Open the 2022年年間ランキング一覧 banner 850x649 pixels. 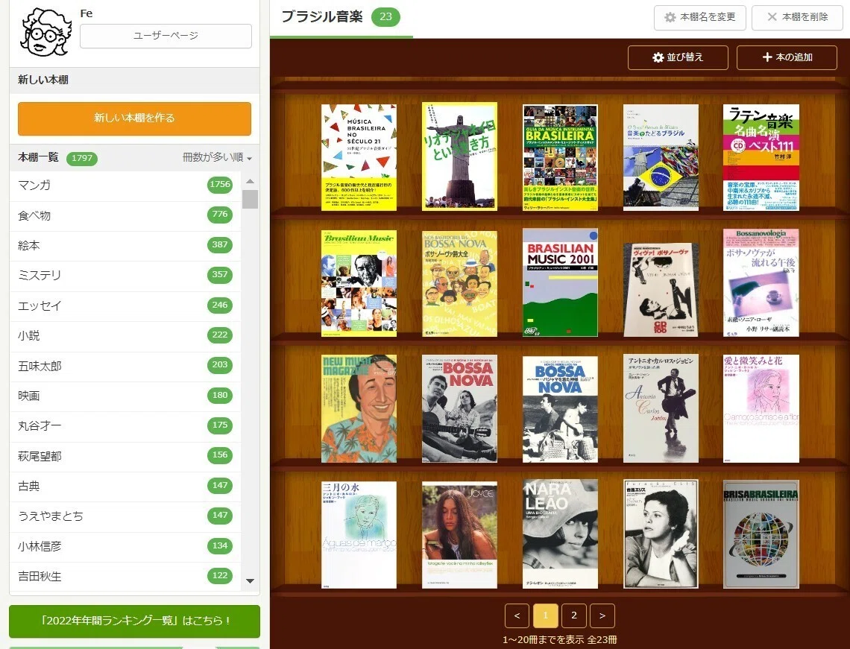coord(134,621)
